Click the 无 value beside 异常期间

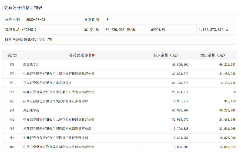(108, 20)
